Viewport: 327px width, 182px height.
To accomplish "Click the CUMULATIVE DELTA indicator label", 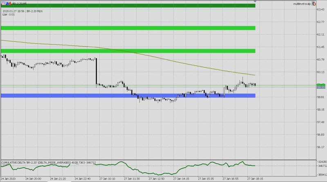I will coord(48,162).
